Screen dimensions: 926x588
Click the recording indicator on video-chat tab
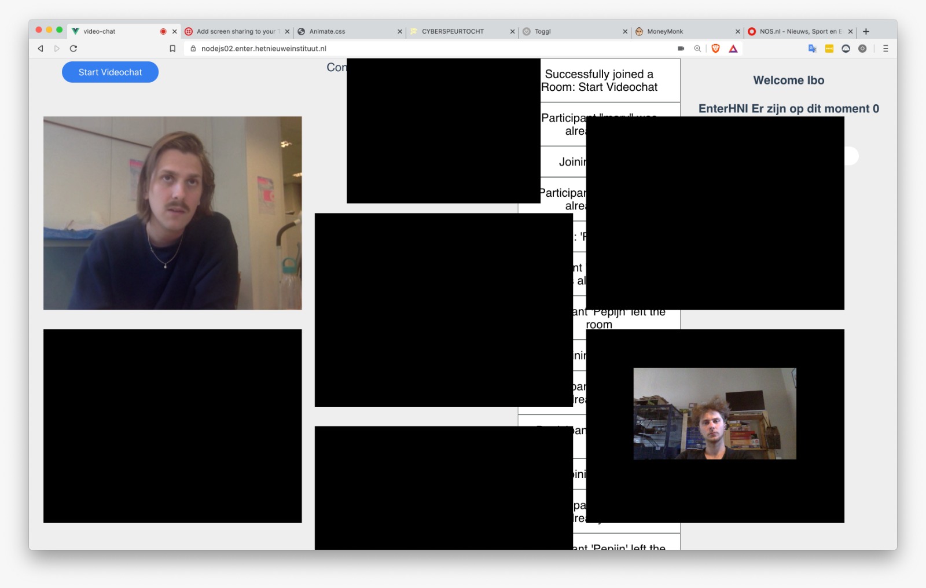pos(163,31)
